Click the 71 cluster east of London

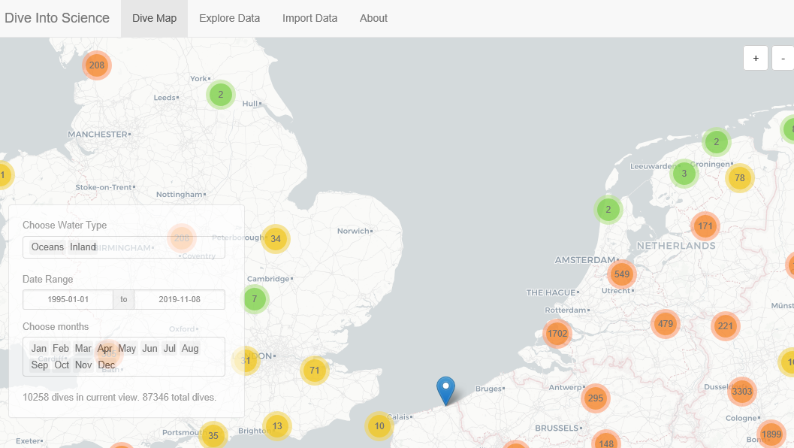pos(315,371)
